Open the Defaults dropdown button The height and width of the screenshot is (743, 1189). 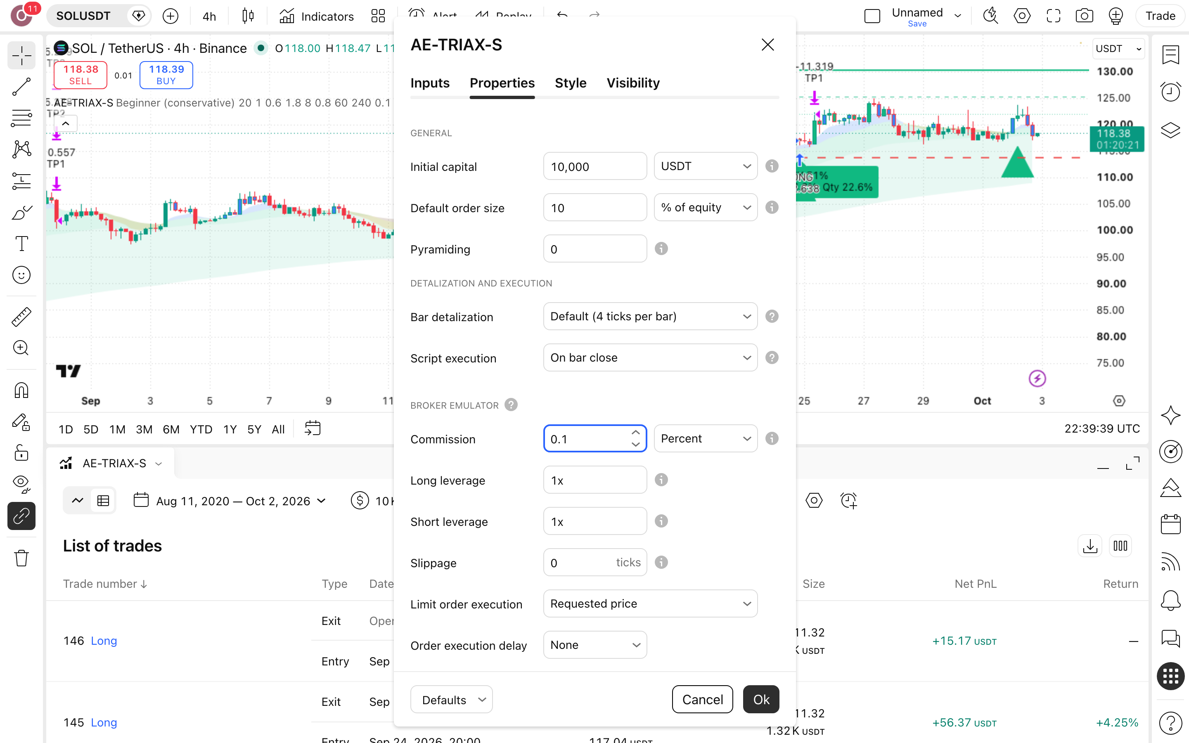pos(451,699)
